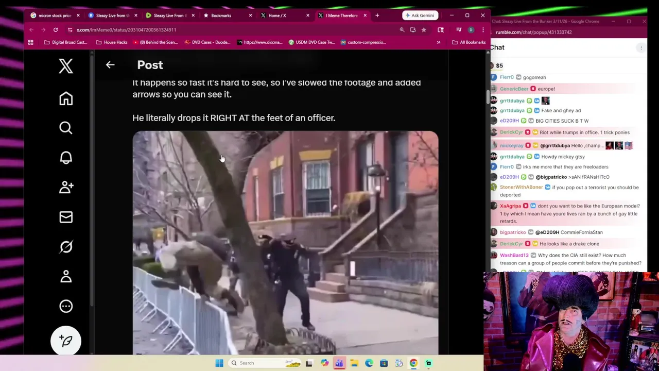Click the Ask Gemini button

click(x=420, y=15)
